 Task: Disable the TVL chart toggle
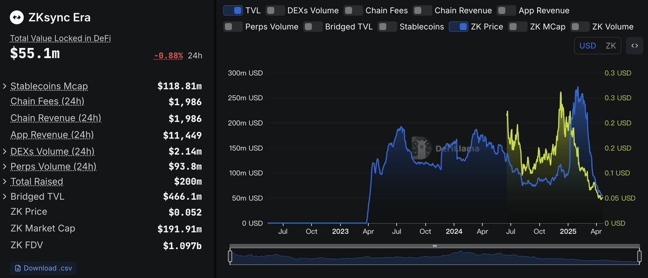(x=233, y=11)
